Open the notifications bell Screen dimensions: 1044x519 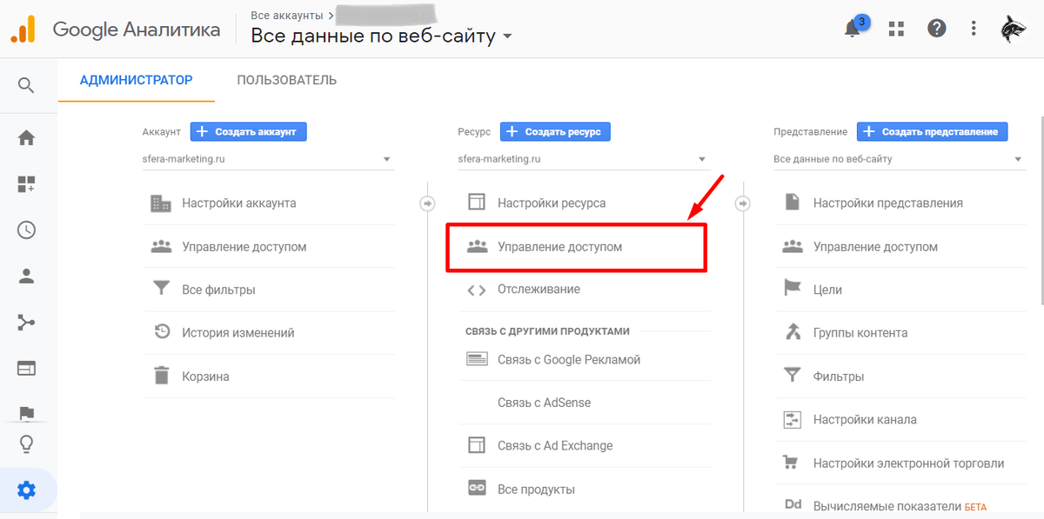(x=853, y=28)
